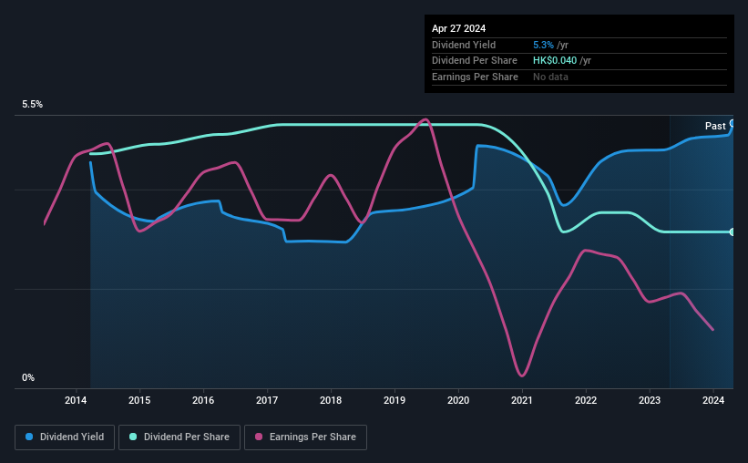748x463 pixels.
Task: Select the 2023 year label on axis
Action: click(650, 400)
